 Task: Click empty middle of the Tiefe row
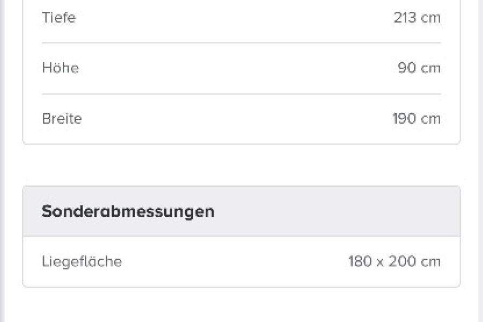coord(234,18)
